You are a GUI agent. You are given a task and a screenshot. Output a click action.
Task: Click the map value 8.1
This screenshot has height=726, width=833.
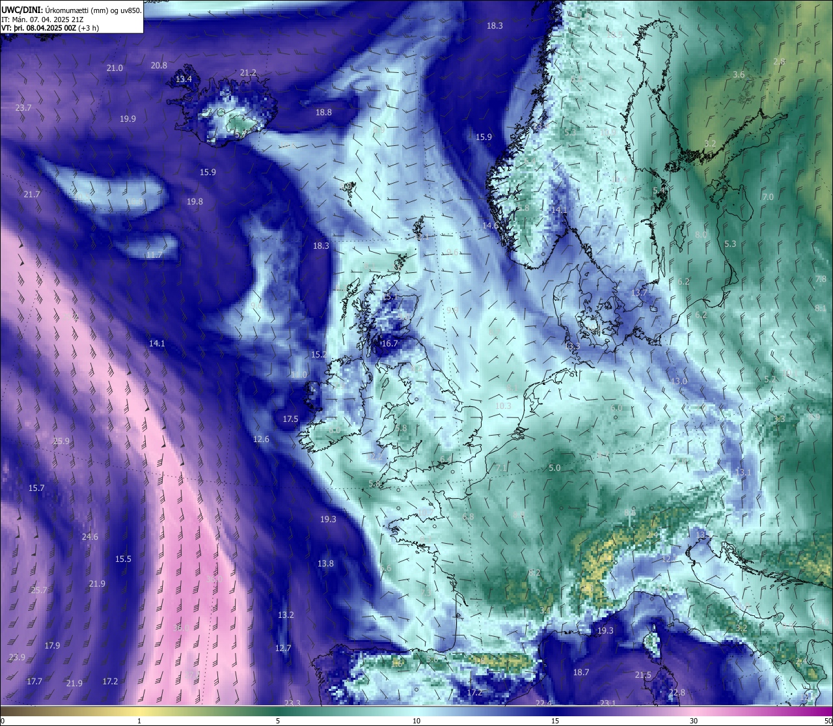coord(821,308)
